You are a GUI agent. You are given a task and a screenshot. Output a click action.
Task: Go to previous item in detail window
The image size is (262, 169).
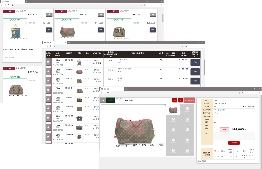coord(175,100)
